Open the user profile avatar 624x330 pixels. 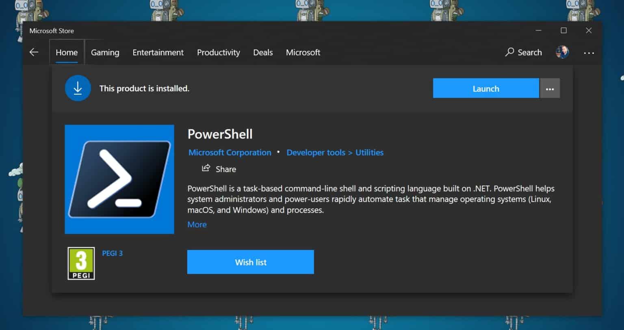562,52
